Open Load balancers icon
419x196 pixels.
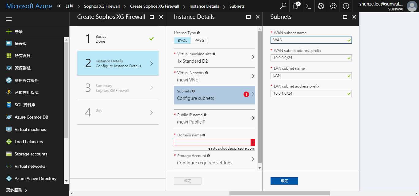tap(9, 142)
